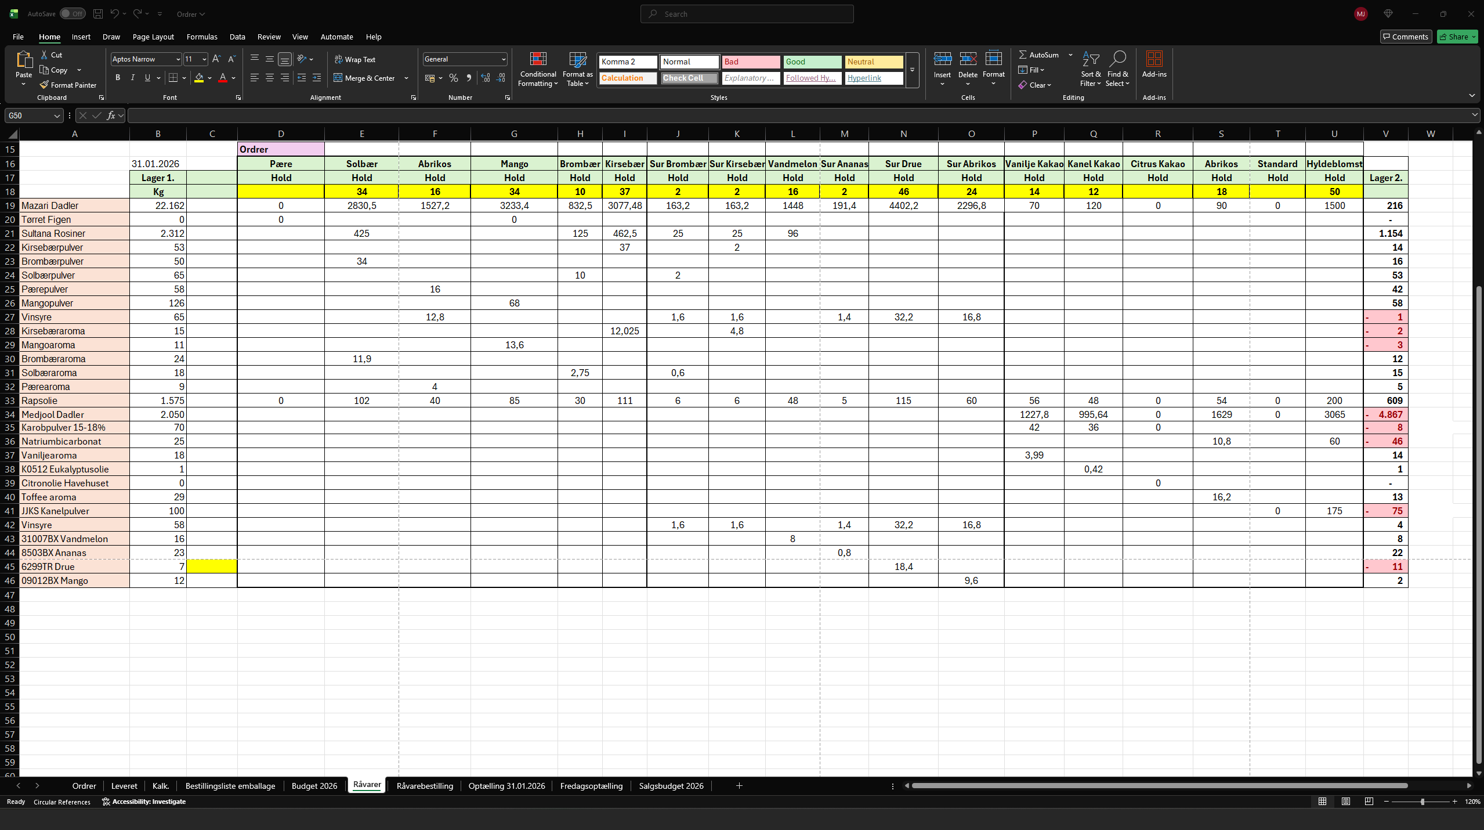Switch to the Formulas ribbon tab
This screenshot has height=830, width=1484.
[201, 36]
